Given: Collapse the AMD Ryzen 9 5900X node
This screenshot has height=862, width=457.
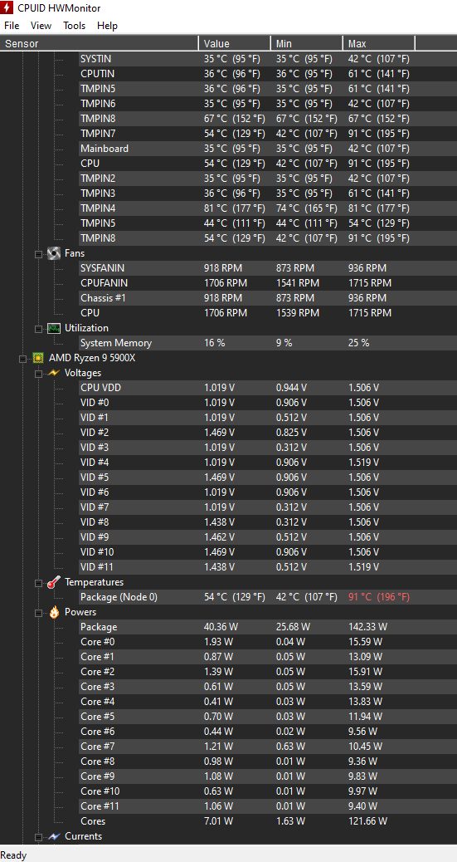Looking at the screenshot, I should pyautogui.click(x=22, y=359).
